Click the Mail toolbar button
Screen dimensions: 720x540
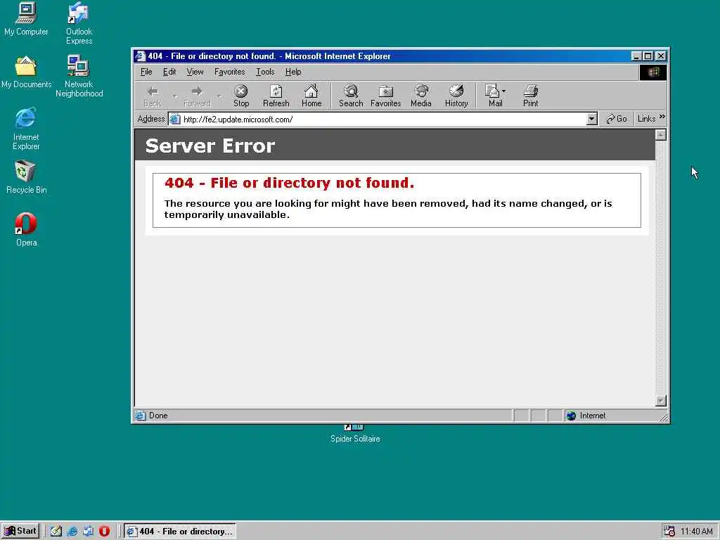(x=492, y=96)
